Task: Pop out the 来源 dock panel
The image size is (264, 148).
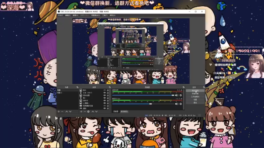Action: 110,87
